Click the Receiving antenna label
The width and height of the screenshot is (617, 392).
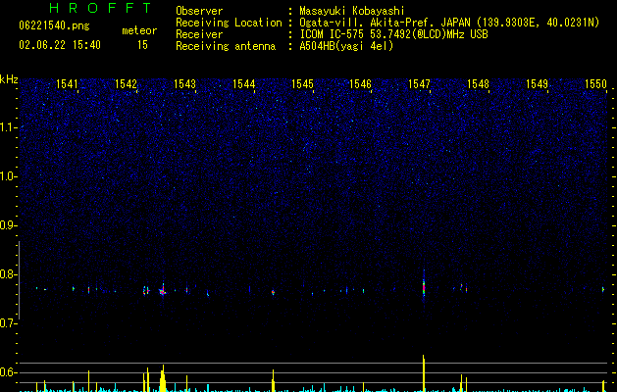[x=226, y=46]
